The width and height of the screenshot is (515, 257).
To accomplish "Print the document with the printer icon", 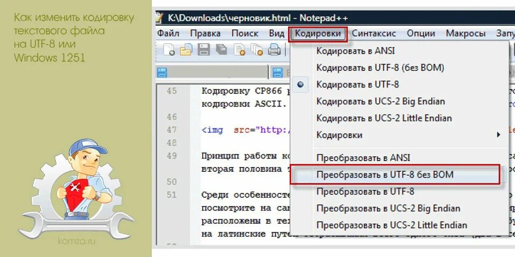I will (274, 50).
